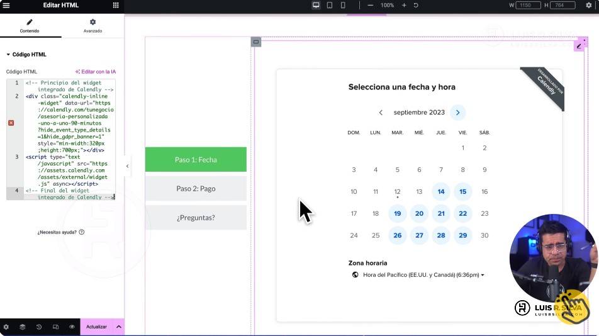
Task: Click the width W input field
Action: point(528,5)
